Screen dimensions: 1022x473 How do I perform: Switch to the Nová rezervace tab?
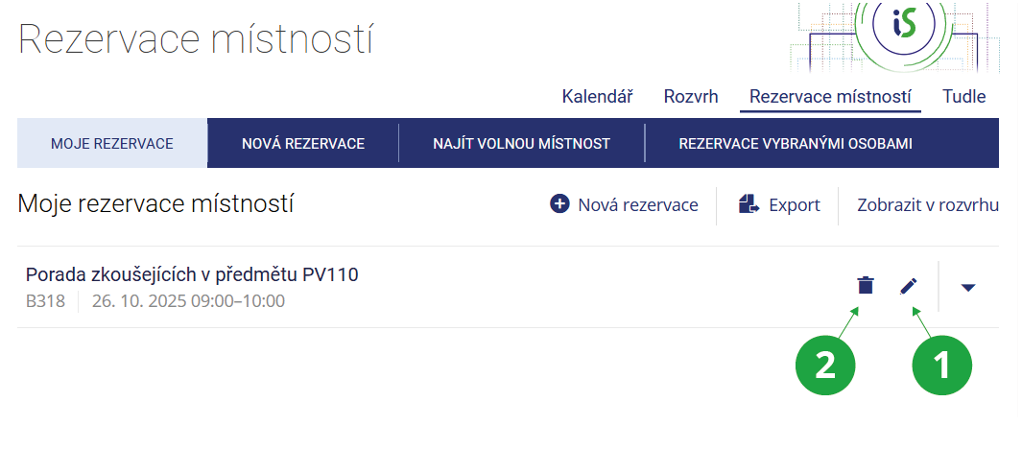point(303,144)
